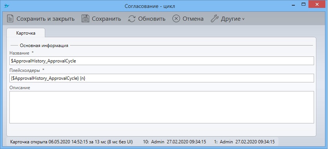This screenshot has width=328, height=149.
Task: Click the bird application icon in title bar
Action: click(x=6, y=6)
